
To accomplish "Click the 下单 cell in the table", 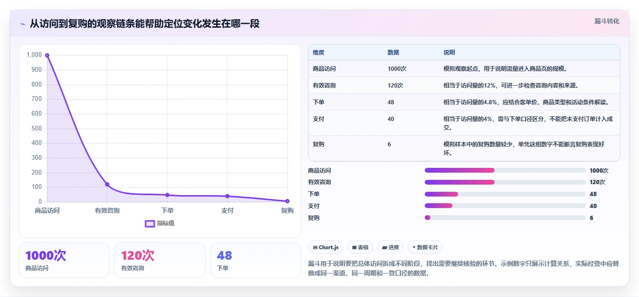I will click(319, 102).
